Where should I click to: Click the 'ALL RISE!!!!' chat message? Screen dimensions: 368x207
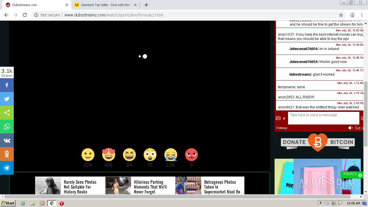pyautogui.click(x=296, y=97)
